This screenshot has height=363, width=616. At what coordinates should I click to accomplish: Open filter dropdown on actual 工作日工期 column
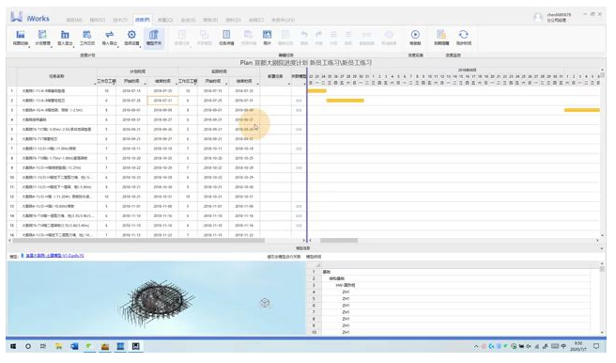195,84
